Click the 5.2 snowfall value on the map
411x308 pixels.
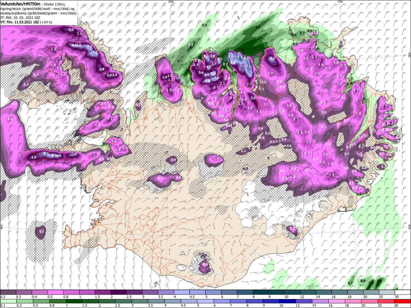[x=206, y=56]
